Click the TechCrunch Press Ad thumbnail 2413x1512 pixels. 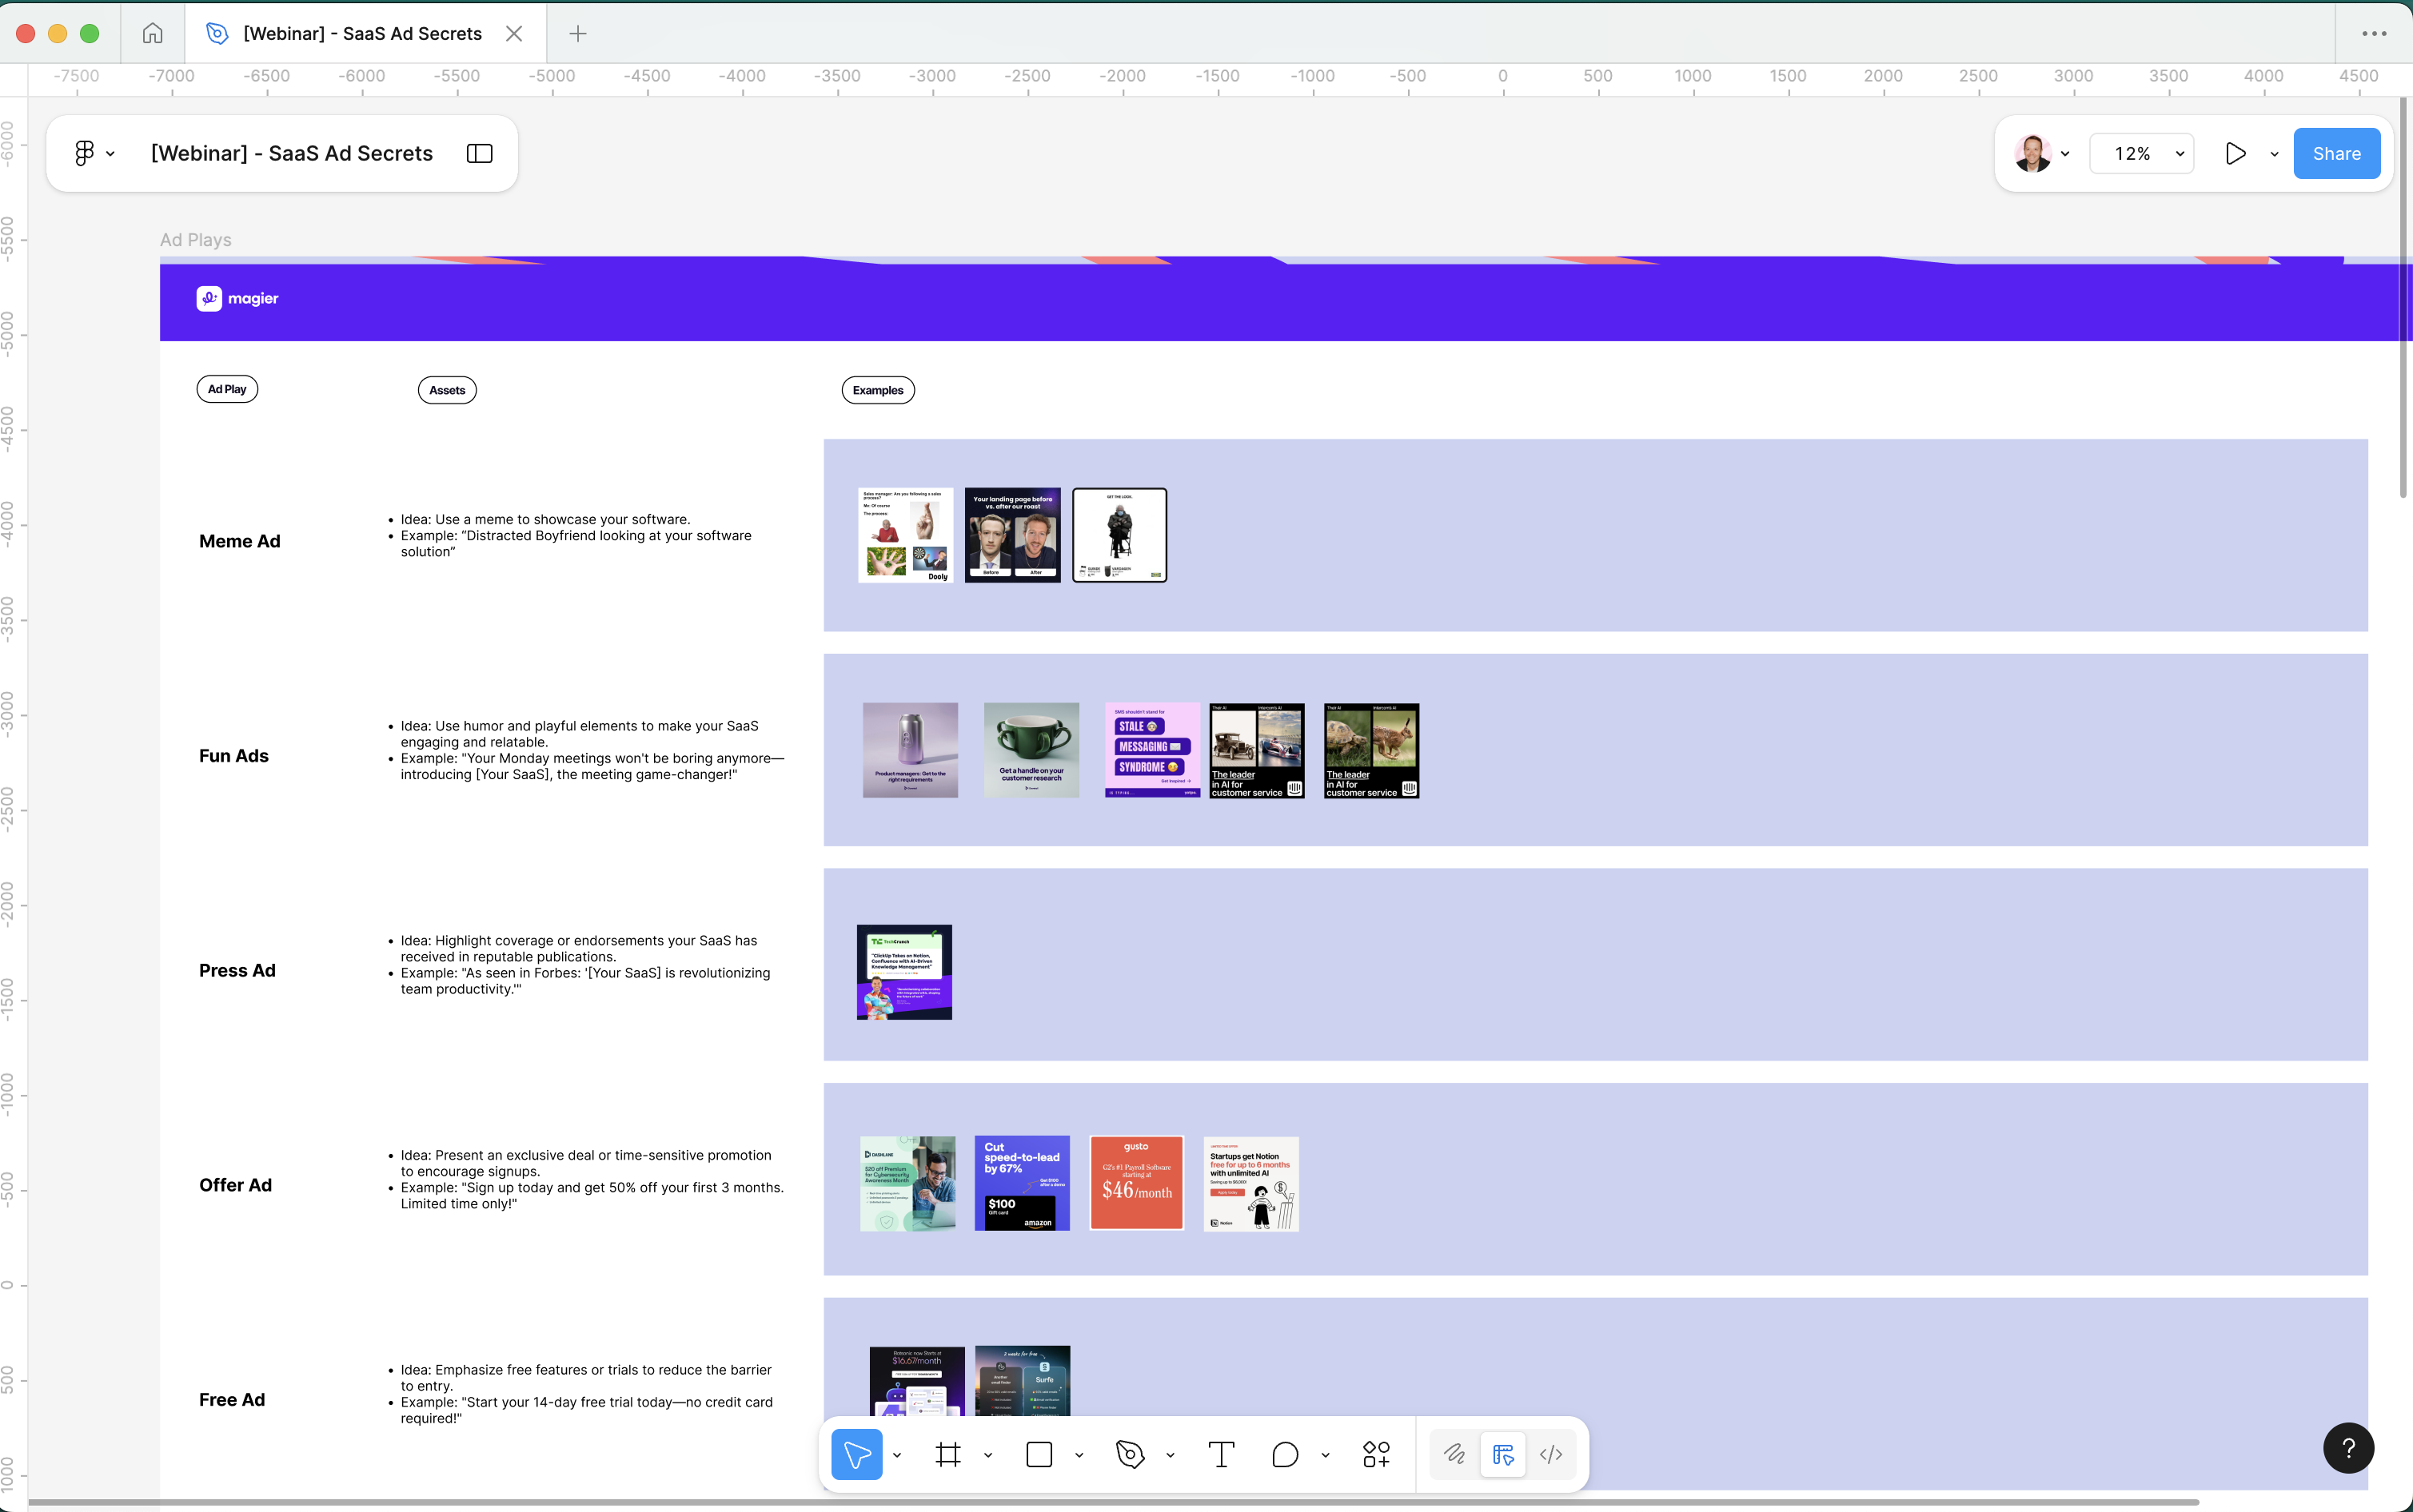coord(903,972)
